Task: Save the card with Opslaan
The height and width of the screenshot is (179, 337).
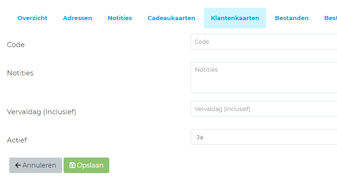Action: point(86,165)
